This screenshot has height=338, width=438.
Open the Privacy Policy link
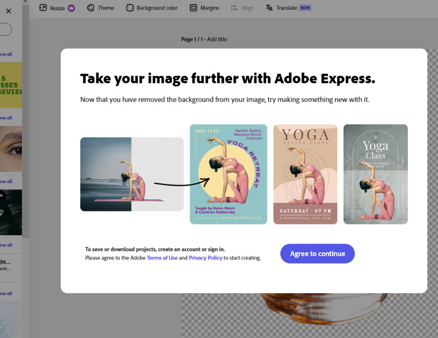[x=205, y=258]
